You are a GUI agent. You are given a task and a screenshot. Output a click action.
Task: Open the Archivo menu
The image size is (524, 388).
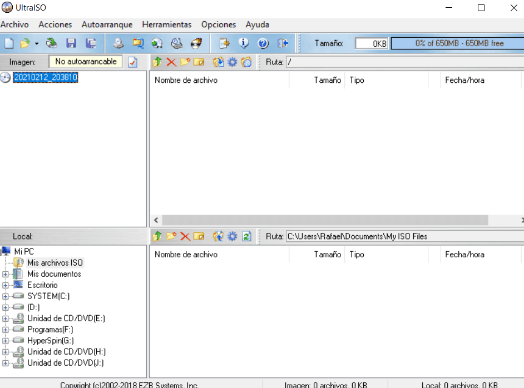coord(14,24)
